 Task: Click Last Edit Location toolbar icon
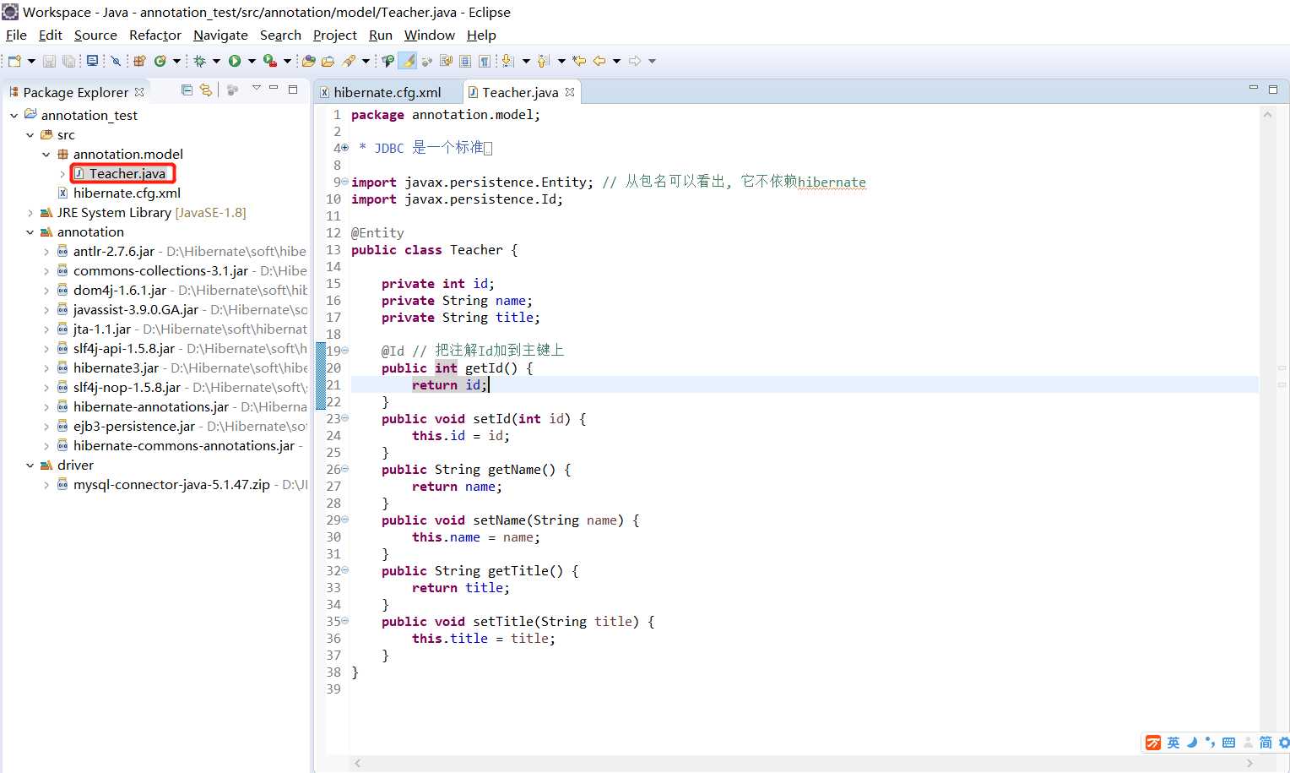click(x=579, y=61)
